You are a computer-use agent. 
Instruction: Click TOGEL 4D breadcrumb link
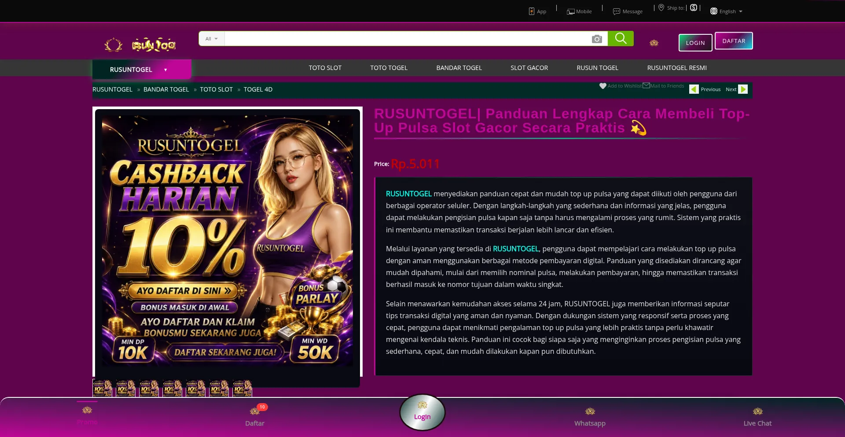(258, 89)
